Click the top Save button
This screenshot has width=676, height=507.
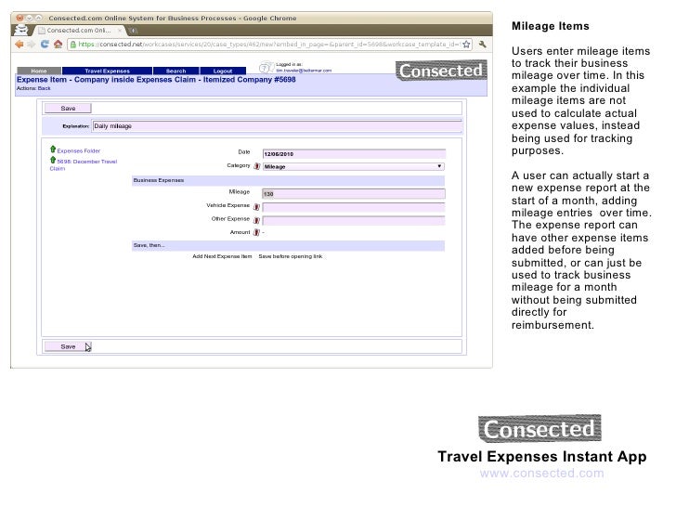tap(68, 109)
